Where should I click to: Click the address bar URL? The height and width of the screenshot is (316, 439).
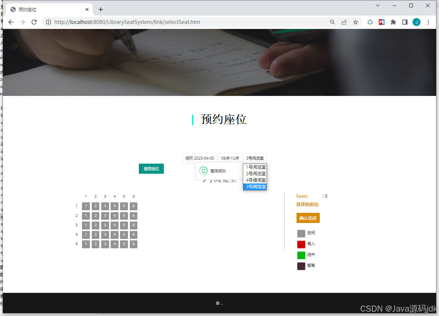point(127,22)
